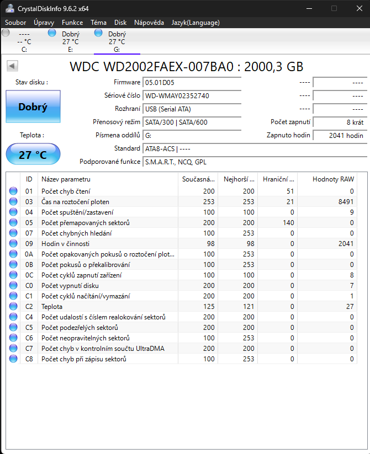This screenshot has height=454, width=370.
Task: Open the Funkce menu
Action: tap(72, 23)
